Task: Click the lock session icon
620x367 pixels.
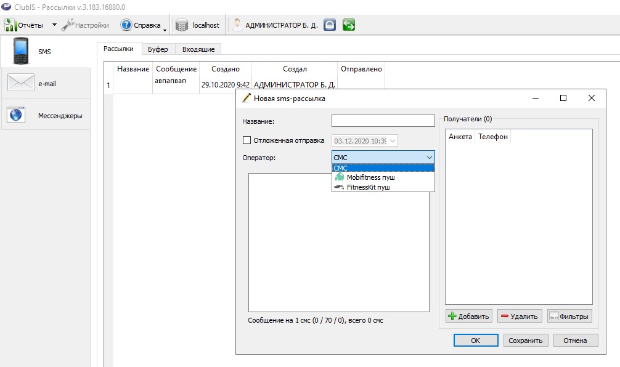Action: click(x=330, y=25)
